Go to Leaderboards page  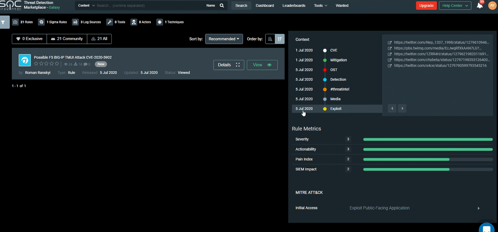tap(294, 6)
